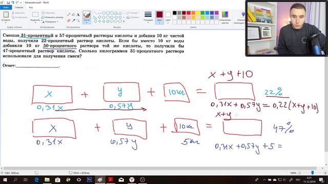Pick the dark gray color swatch

coord(179,13)
